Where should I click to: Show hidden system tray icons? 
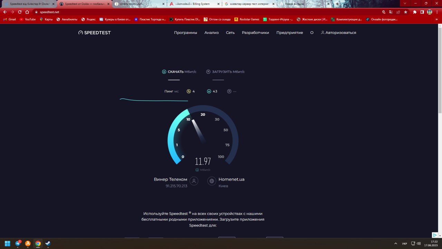(x=395, y=243)
